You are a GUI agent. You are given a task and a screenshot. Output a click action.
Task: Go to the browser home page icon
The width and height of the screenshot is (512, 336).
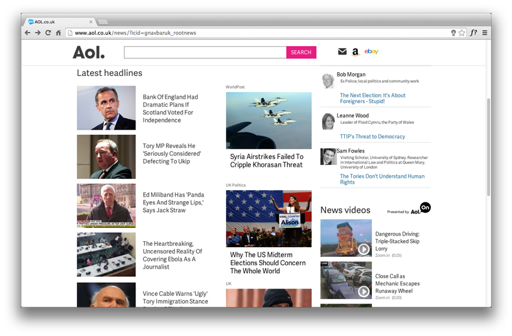tap(58, 32)
